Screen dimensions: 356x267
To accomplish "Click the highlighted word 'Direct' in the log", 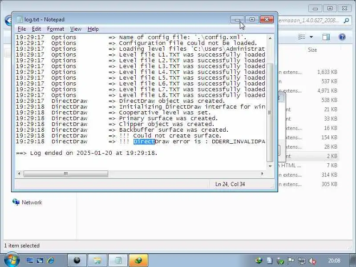I will tap(144, 142).
